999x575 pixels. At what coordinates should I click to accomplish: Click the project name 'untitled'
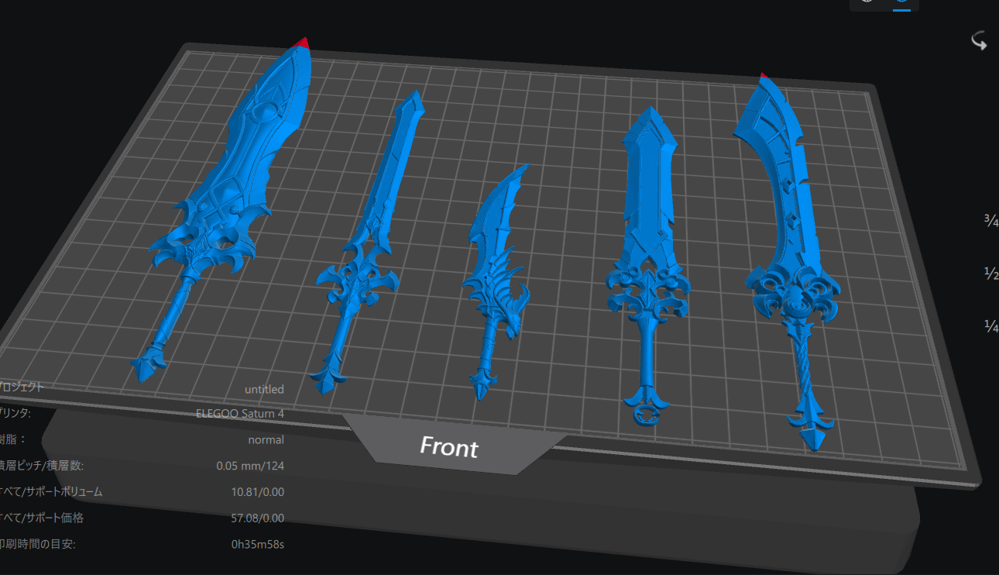point(264,389)
